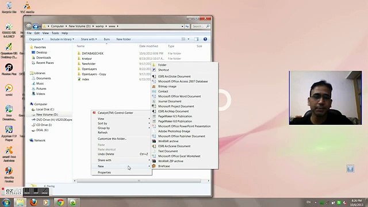Expand the Share with context submenu
Image resolution: width=368 pixels, height=207 pixels.
click(121, 160)
